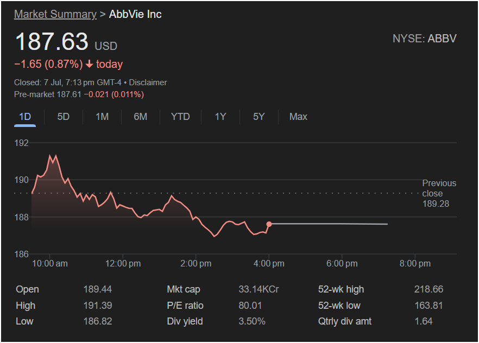Click the P/E ratio value 80.01
The height and width of the screenshot is (343, 479).
[x=250, y=305]
